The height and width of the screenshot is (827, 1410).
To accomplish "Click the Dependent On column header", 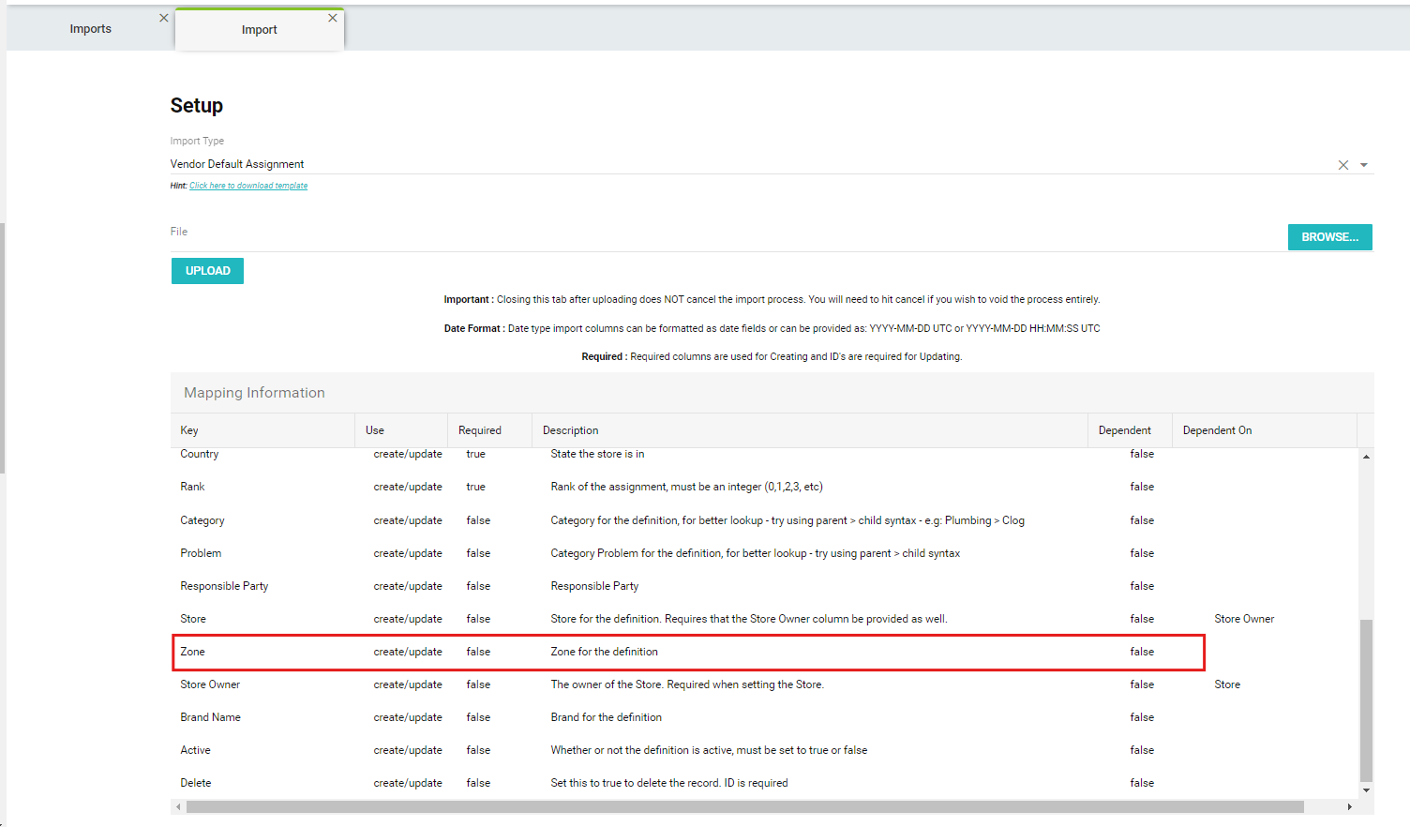I will tap(1217, 430).
